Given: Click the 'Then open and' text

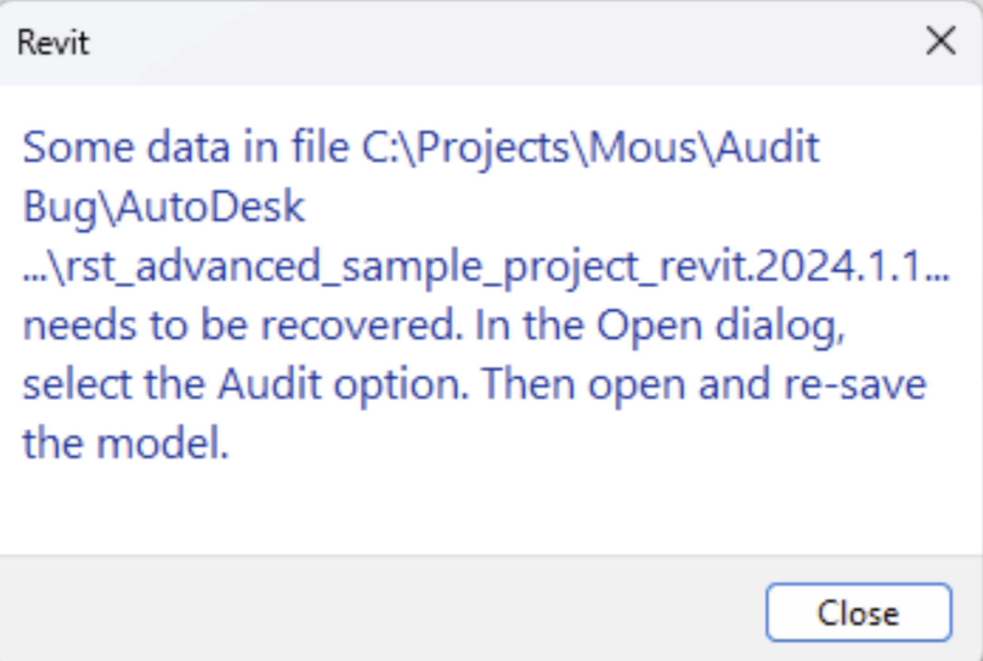Looking at the screenshot, I should coord(625,385).
